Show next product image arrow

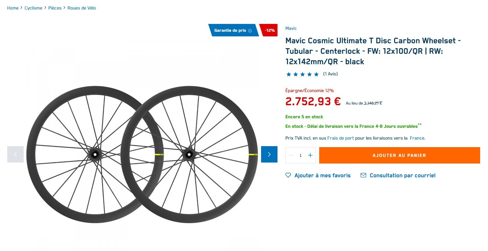click(269, 154)
